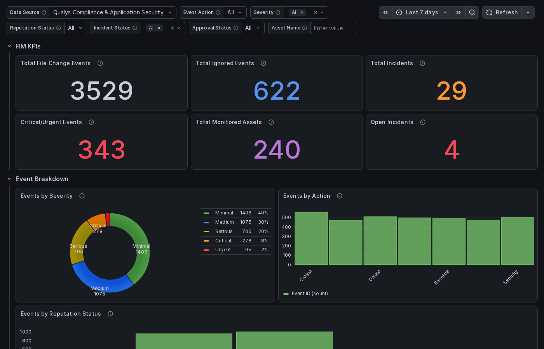Open the Approval Status dropdown

253,28
